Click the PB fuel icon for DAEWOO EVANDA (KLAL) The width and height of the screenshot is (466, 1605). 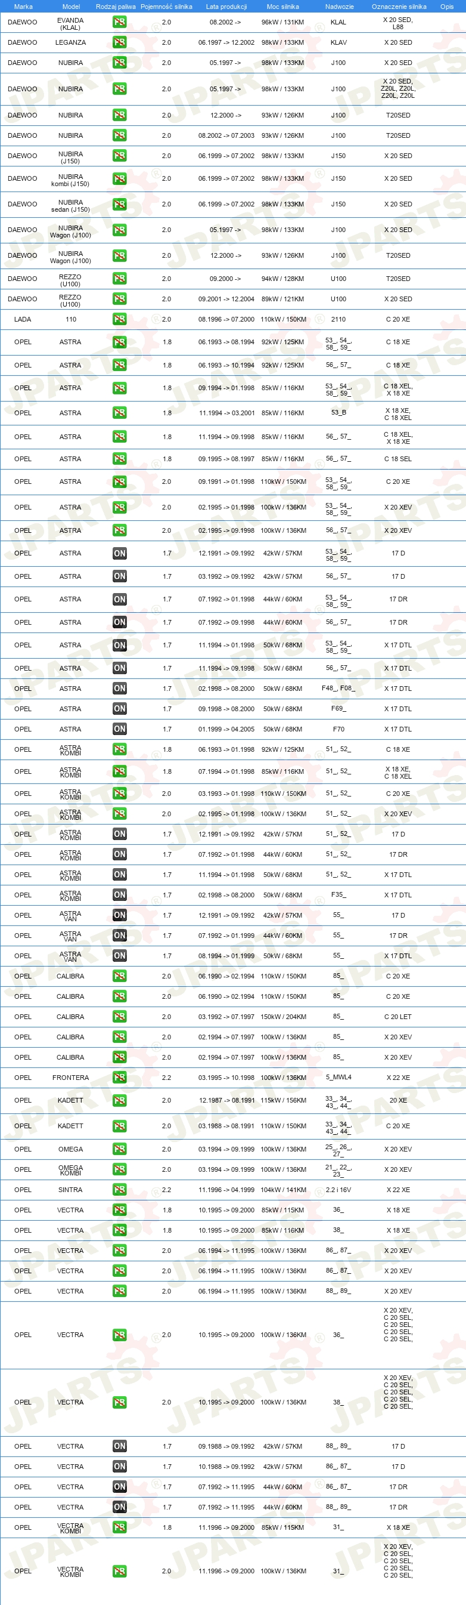pyautogui.click(x=119, y=22)
